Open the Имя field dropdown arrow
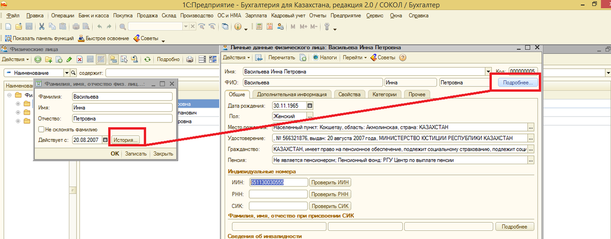This screenshot has width=611, height=239. coord(488,72)
